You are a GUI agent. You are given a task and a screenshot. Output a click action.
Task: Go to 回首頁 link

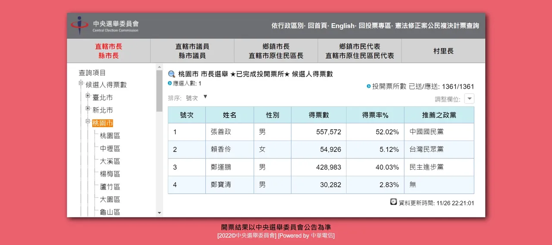(x=318, y=26)
